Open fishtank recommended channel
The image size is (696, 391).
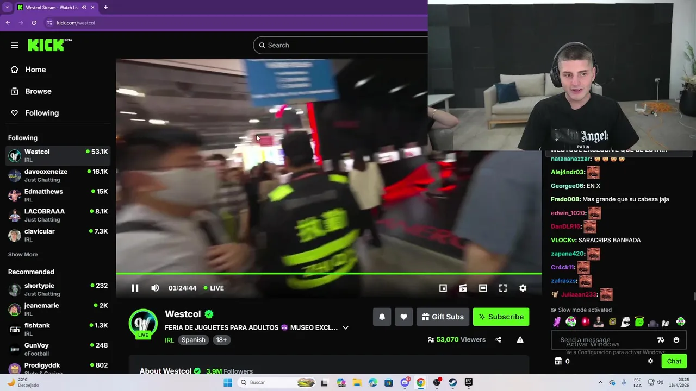(58, 329)
